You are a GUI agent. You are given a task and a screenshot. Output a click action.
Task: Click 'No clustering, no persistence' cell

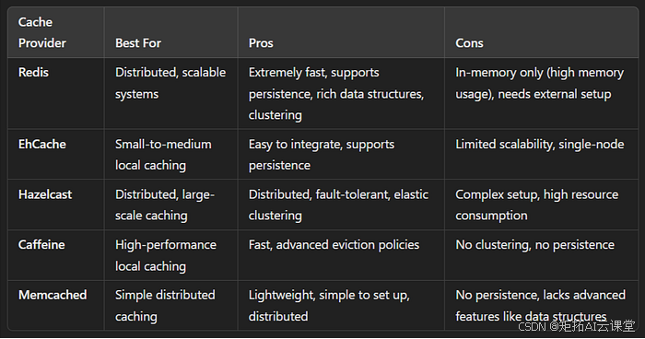click(534, 244)
